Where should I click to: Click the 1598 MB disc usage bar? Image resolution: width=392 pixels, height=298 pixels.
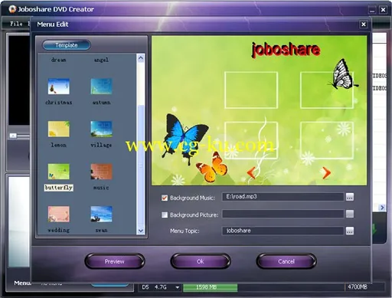210,287
